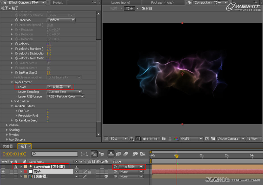
Task: Open the Direction Uniform dropdown
Action: click(x=61, y=20)
